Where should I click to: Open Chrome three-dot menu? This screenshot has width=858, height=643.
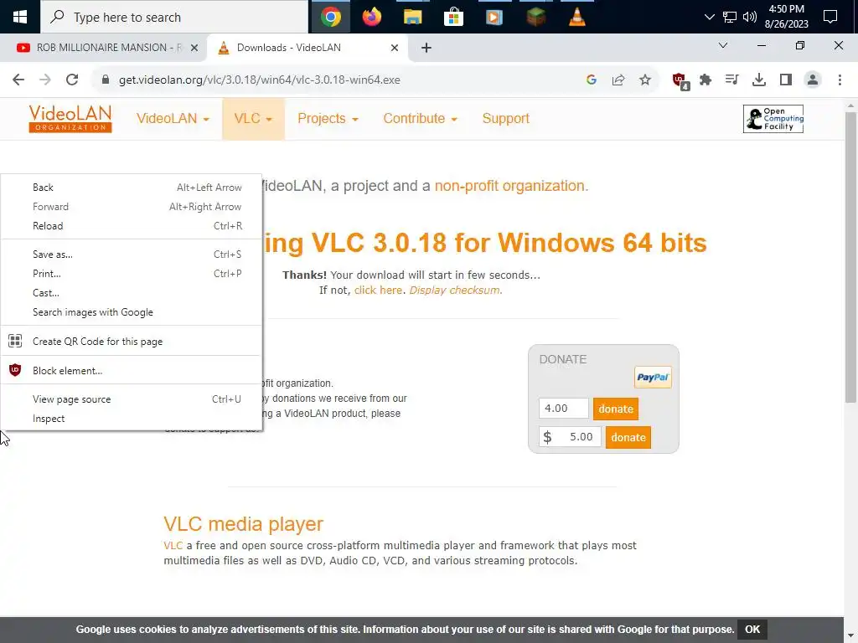[x=840, y=80]
